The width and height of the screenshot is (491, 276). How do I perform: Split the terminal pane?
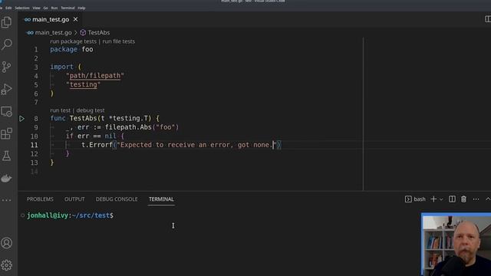point(452,199)
